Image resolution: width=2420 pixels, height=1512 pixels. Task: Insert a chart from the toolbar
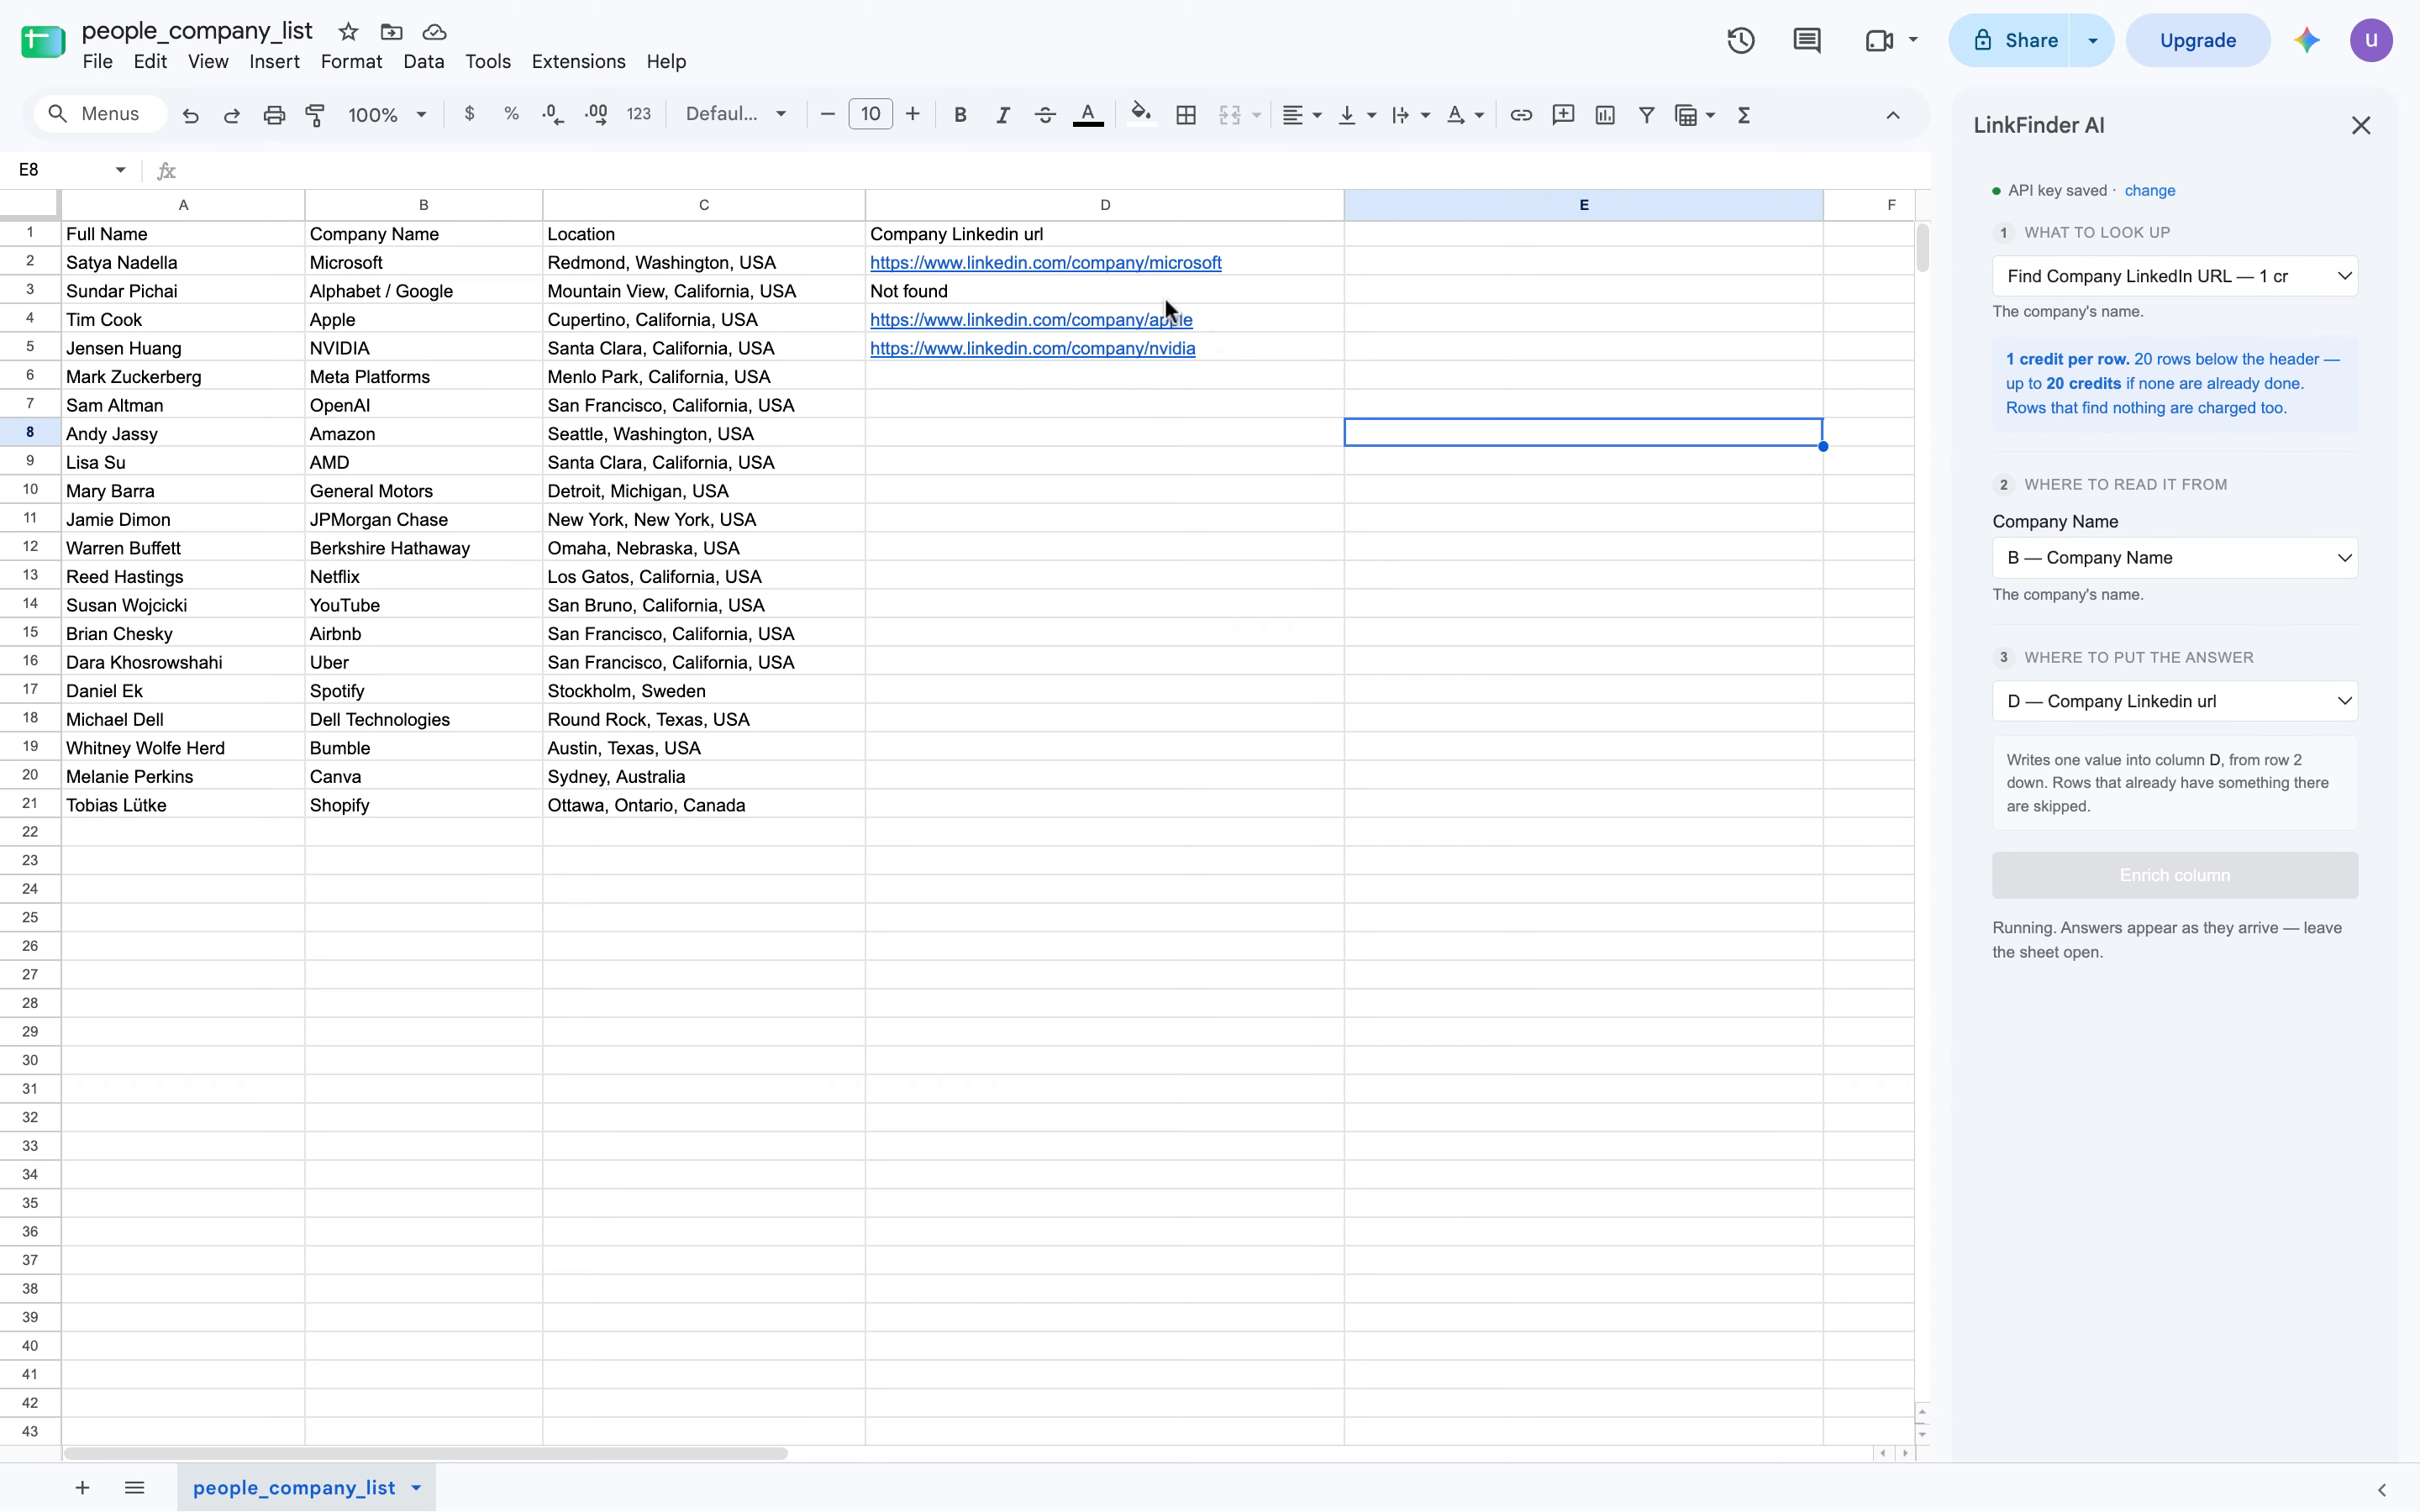pos(1605,115)
